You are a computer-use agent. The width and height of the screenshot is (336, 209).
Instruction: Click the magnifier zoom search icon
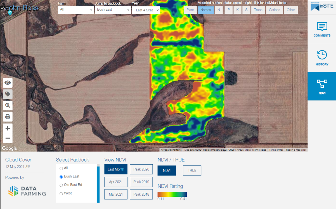point(8,105)
